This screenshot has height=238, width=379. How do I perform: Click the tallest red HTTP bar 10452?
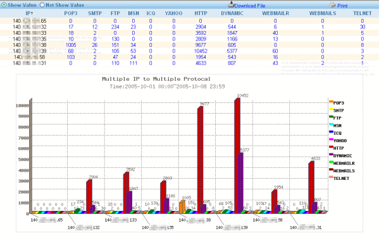click(x=237, y=156)
